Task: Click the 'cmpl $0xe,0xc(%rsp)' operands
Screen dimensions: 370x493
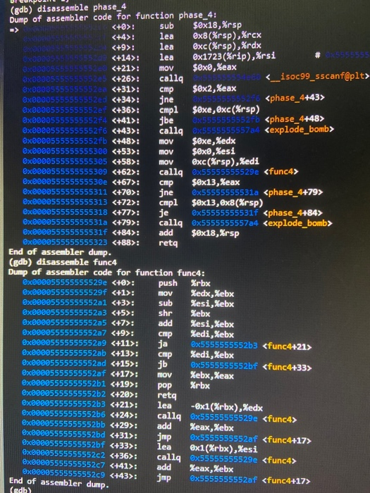Action: pos(226,109)
